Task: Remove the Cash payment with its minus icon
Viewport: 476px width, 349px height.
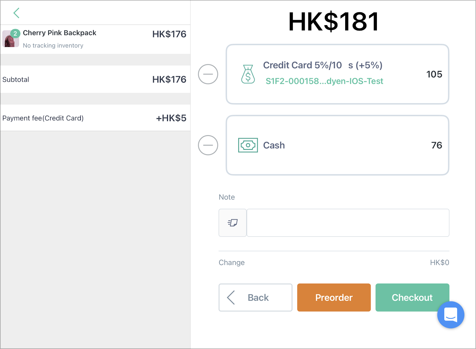Action: [x=208, y=145]
